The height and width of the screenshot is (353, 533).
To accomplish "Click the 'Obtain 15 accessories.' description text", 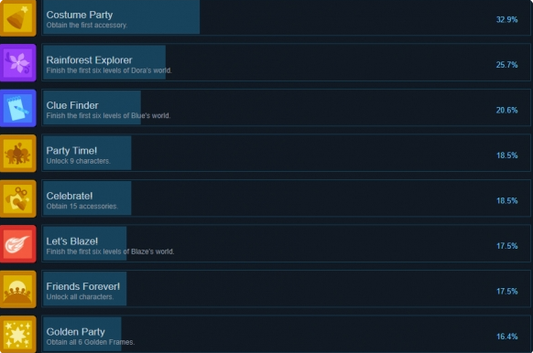I will pyautogui.click(x=82, y=207).
